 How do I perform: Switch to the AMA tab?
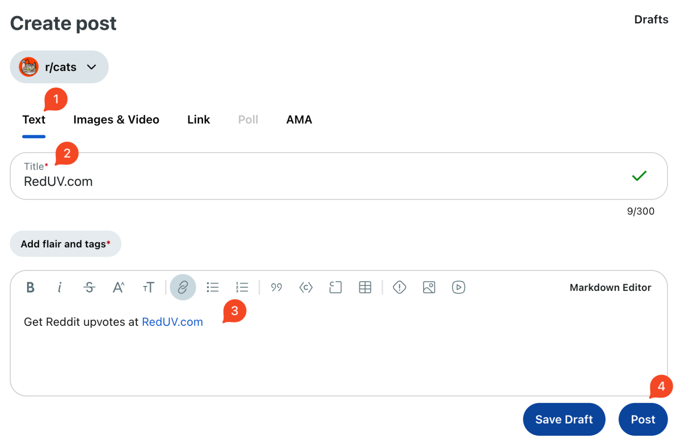pyautogui.click(x=299, y=119)
